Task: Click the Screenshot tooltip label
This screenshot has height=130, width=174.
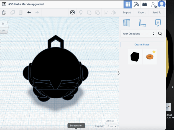Action: 76,126
